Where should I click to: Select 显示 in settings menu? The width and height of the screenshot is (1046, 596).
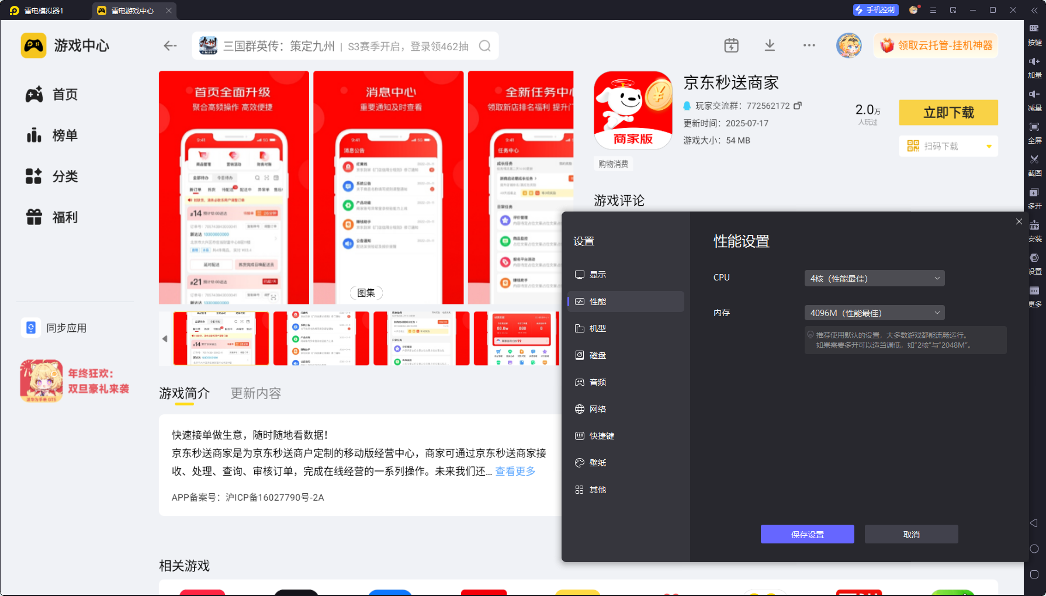coord(626,275)
